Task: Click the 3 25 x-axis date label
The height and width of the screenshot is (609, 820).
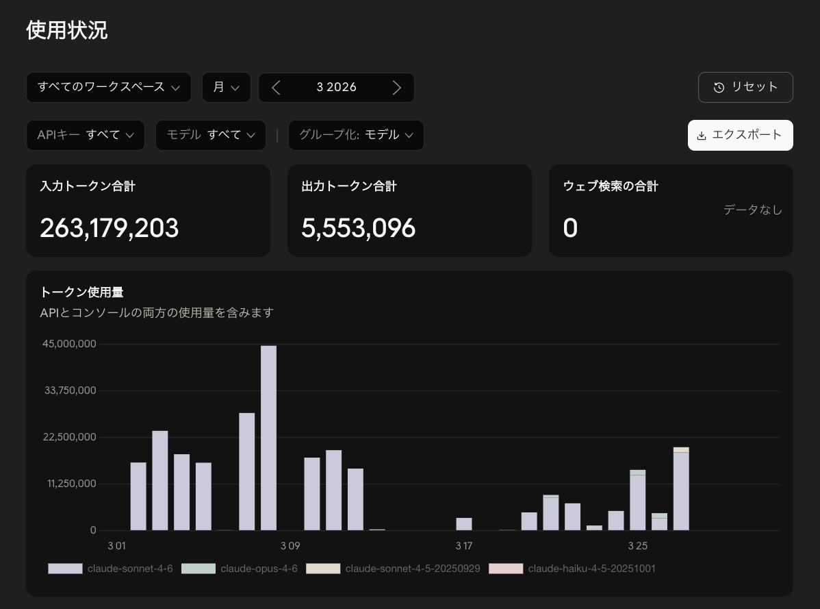Action: 637,546
